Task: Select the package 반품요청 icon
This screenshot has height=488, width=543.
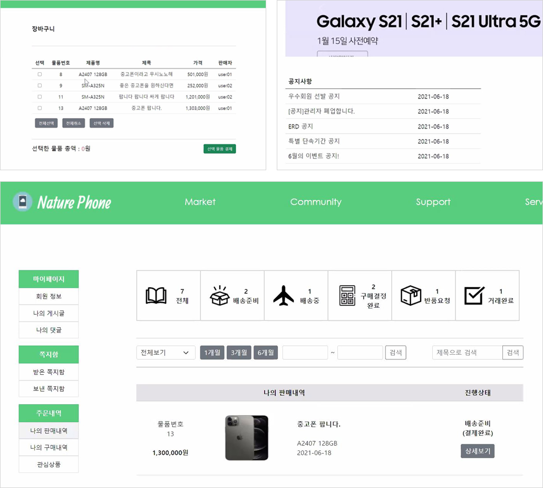Action: click(x=411, y=296)
